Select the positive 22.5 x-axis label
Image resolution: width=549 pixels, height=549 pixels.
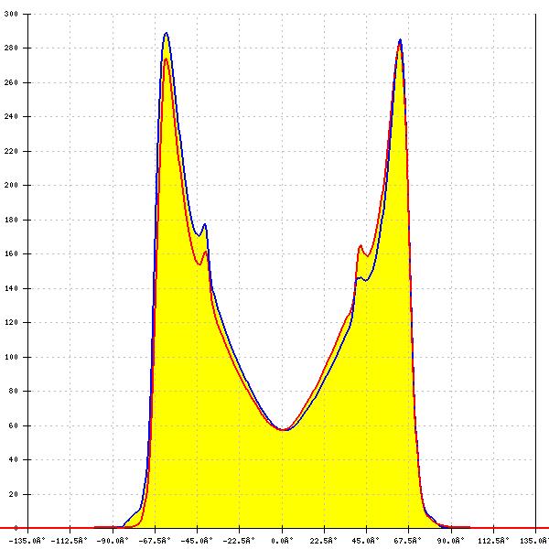[x=324, y=541]
